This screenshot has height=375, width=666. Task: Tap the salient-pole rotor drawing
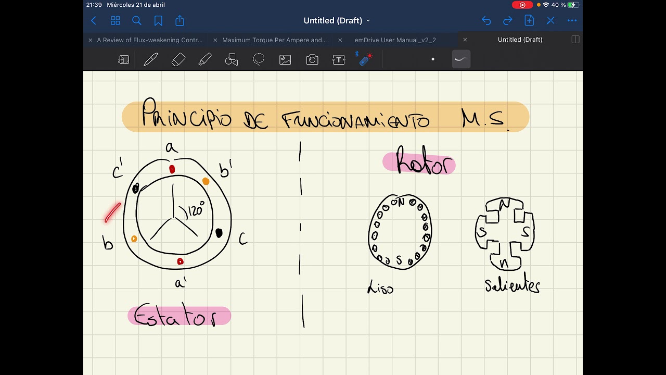point(505,234)
